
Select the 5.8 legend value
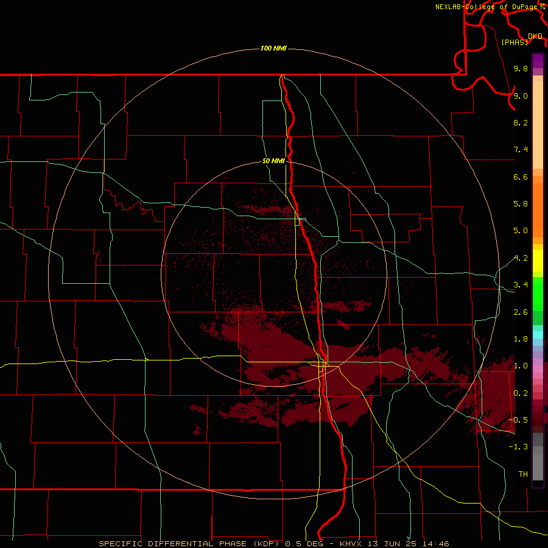tap(521, 204)
